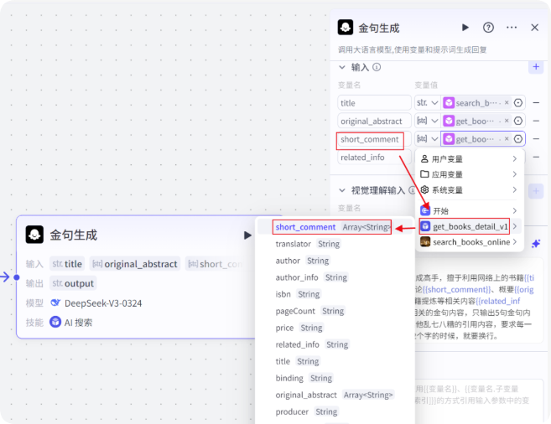The image size is (551, 424).
Task: Click the node's left input connection port
Action: click(17, 277)
